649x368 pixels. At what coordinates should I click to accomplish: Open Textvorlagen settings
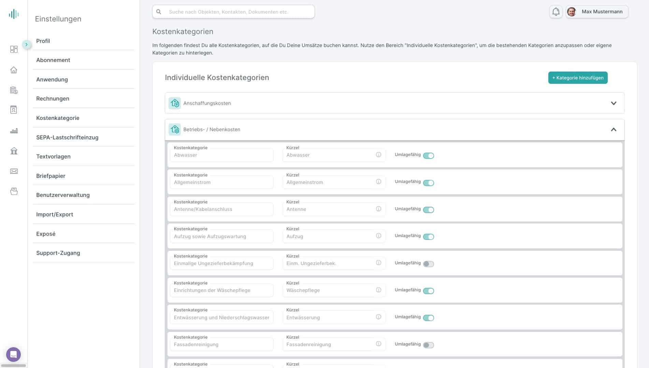pos(84,156)
